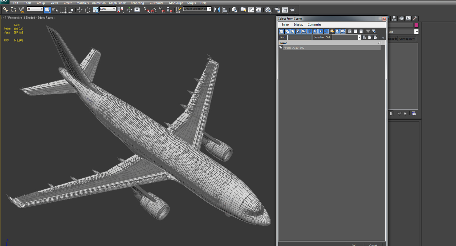This screenshot has width=456, height=246.
Task: Toggle 3D Snaps
Action: click(146, 10)
